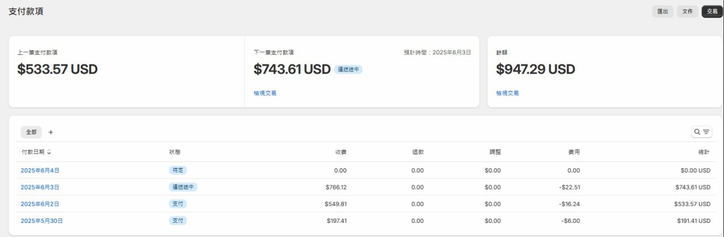Click the 待定 status badge
This screenshot has width=724, height=237.
(178, 170)
